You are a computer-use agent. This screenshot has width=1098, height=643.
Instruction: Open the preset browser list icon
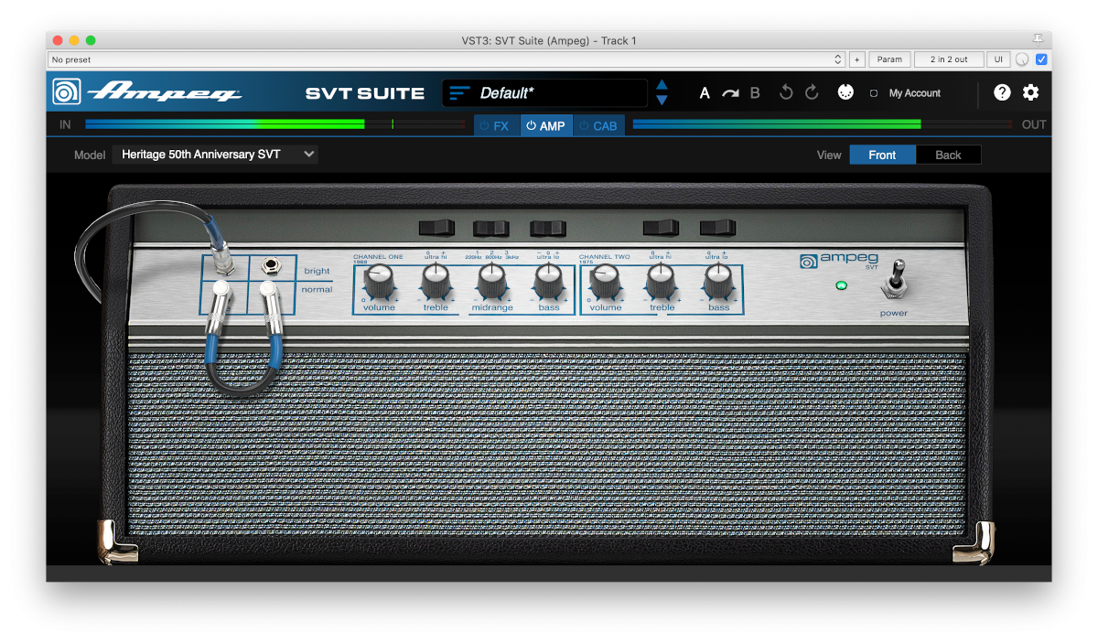point(459,93)
